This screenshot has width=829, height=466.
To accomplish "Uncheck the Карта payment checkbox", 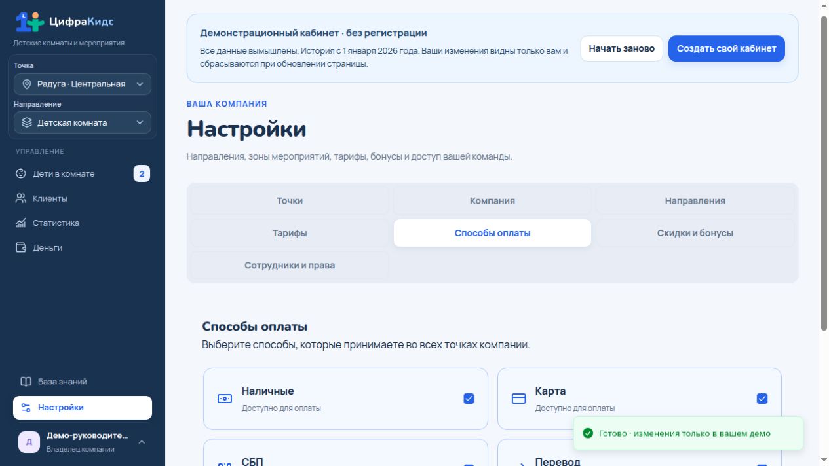I will [x=762, y=399].
